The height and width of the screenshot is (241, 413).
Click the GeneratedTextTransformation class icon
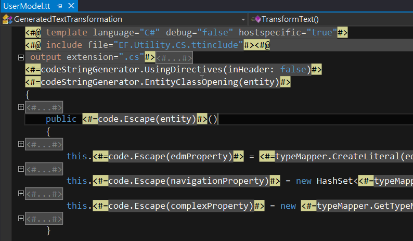(x=7, y=19)
